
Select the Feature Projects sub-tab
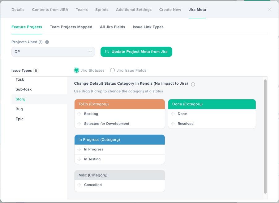(27, 27)
